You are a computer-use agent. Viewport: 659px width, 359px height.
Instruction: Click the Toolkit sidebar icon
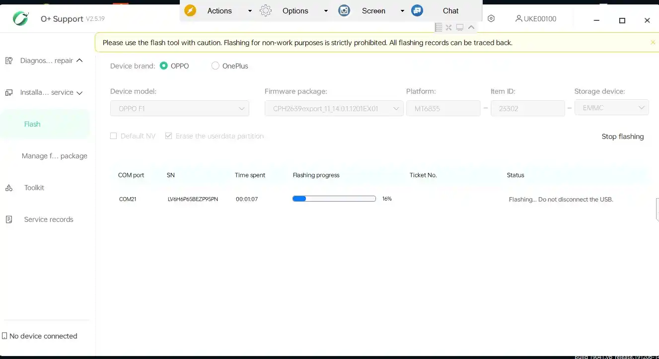(x=9, y=188)
